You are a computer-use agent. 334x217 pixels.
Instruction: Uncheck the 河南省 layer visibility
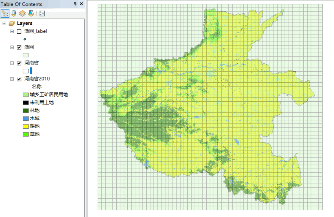[x=19, y=63]
